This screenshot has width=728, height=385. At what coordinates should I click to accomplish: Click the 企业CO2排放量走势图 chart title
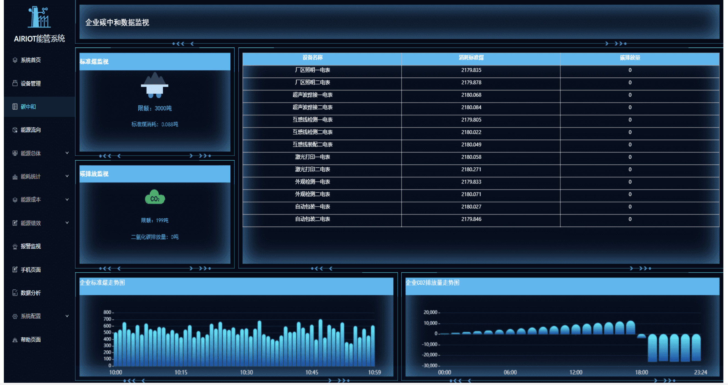pyautogui.click(x=432, y=283)
